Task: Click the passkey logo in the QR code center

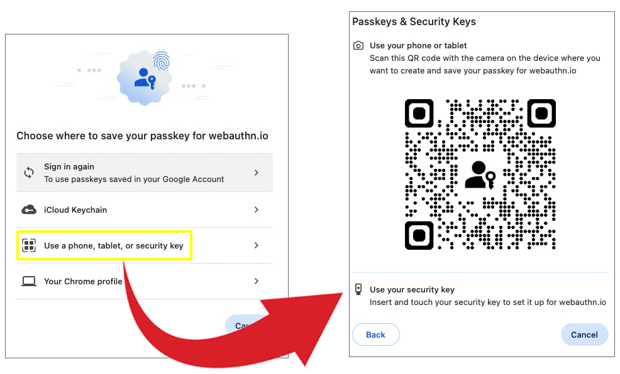Action: (480, 175)
